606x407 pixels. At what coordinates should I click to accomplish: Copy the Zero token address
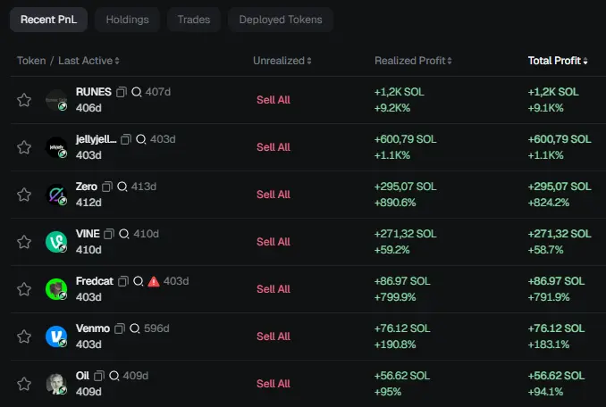tap(107, 187)
